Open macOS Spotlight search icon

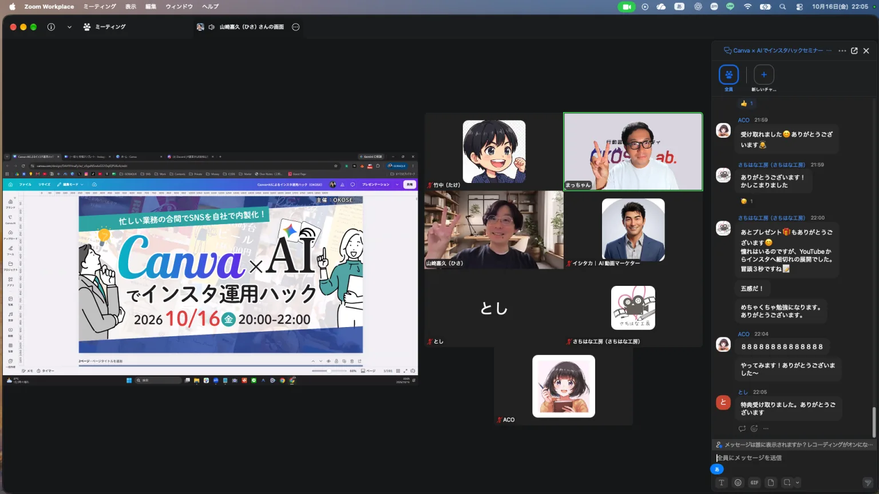click(782, 7)
